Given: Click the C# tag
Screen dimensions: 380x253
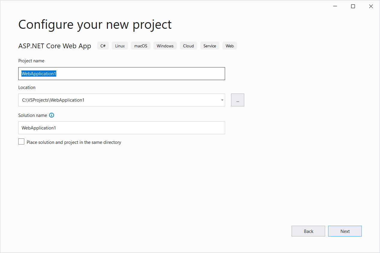Looking at the screenshot, I should [103, 46].
